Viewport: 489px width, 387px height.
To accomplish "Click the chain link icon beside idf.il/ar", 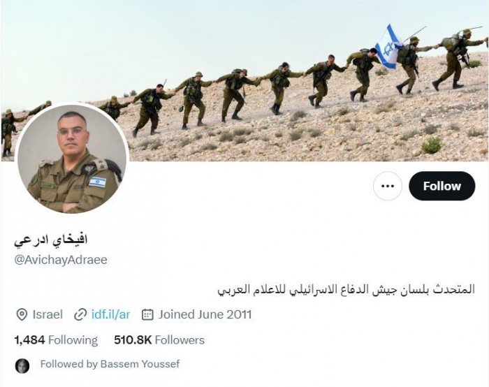I will [80, 314].
